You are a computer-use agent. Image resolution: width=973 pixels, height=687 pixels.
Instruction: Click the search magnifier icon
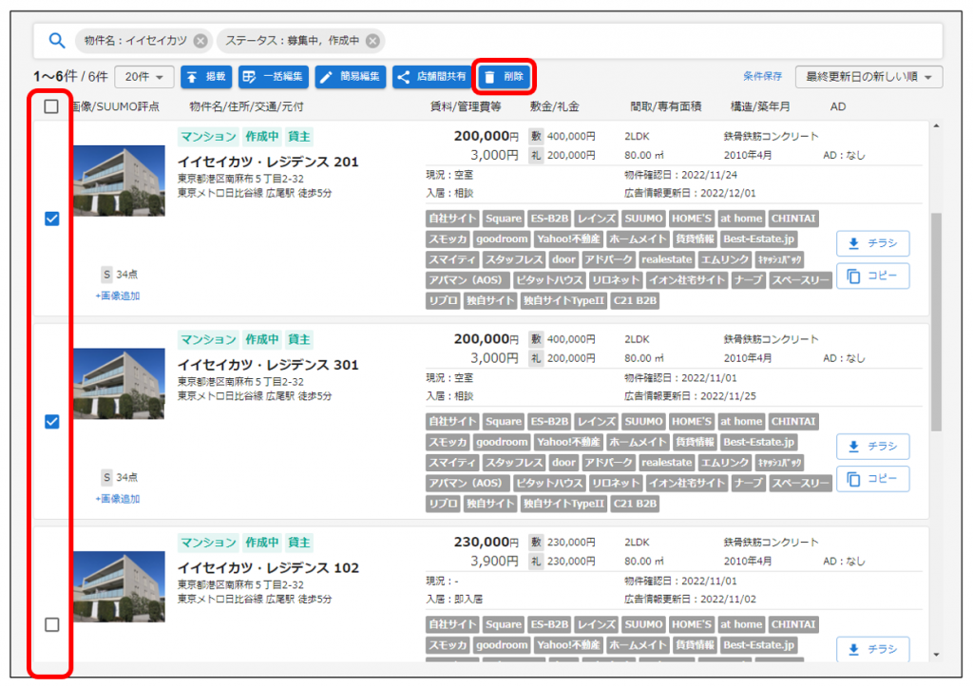[x=56, y=41]
